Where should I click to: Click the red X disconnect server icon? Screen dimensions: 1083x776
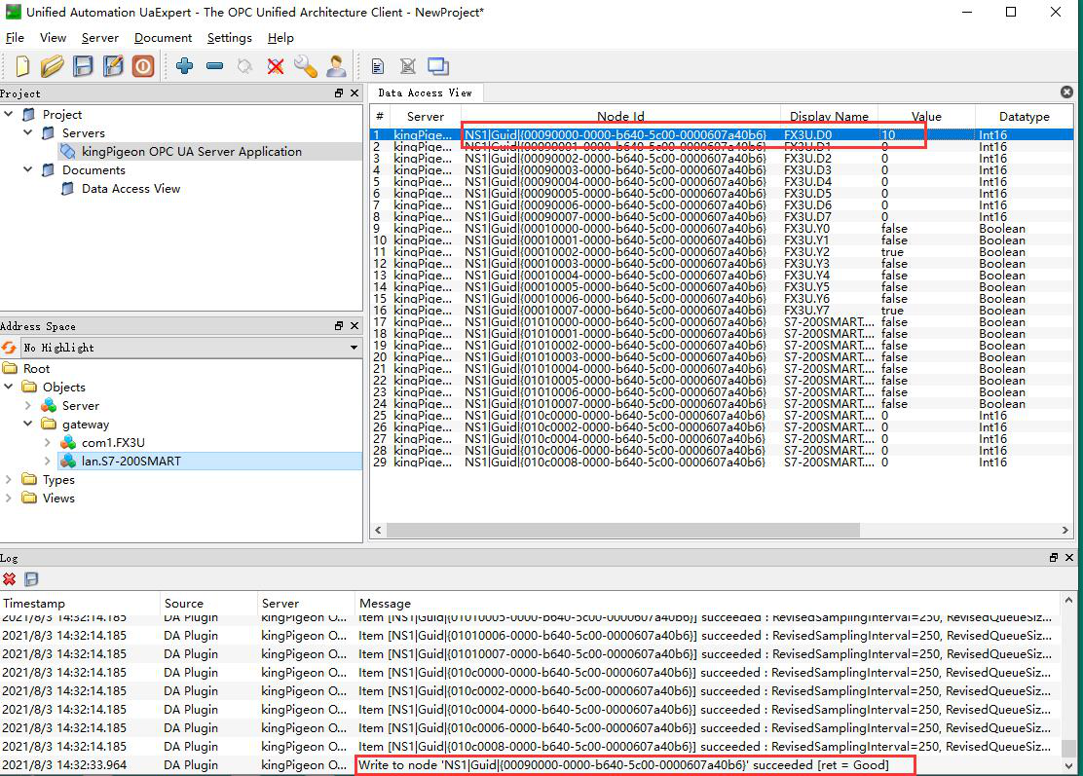[x=276, y=66]
